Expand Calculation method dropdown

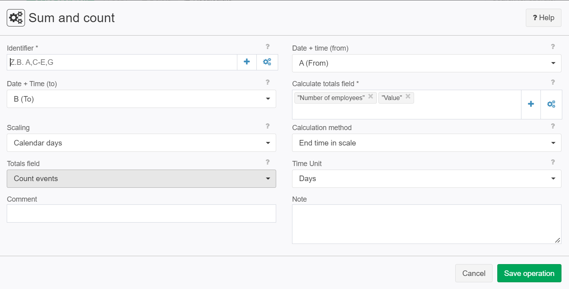pos(427,143)
